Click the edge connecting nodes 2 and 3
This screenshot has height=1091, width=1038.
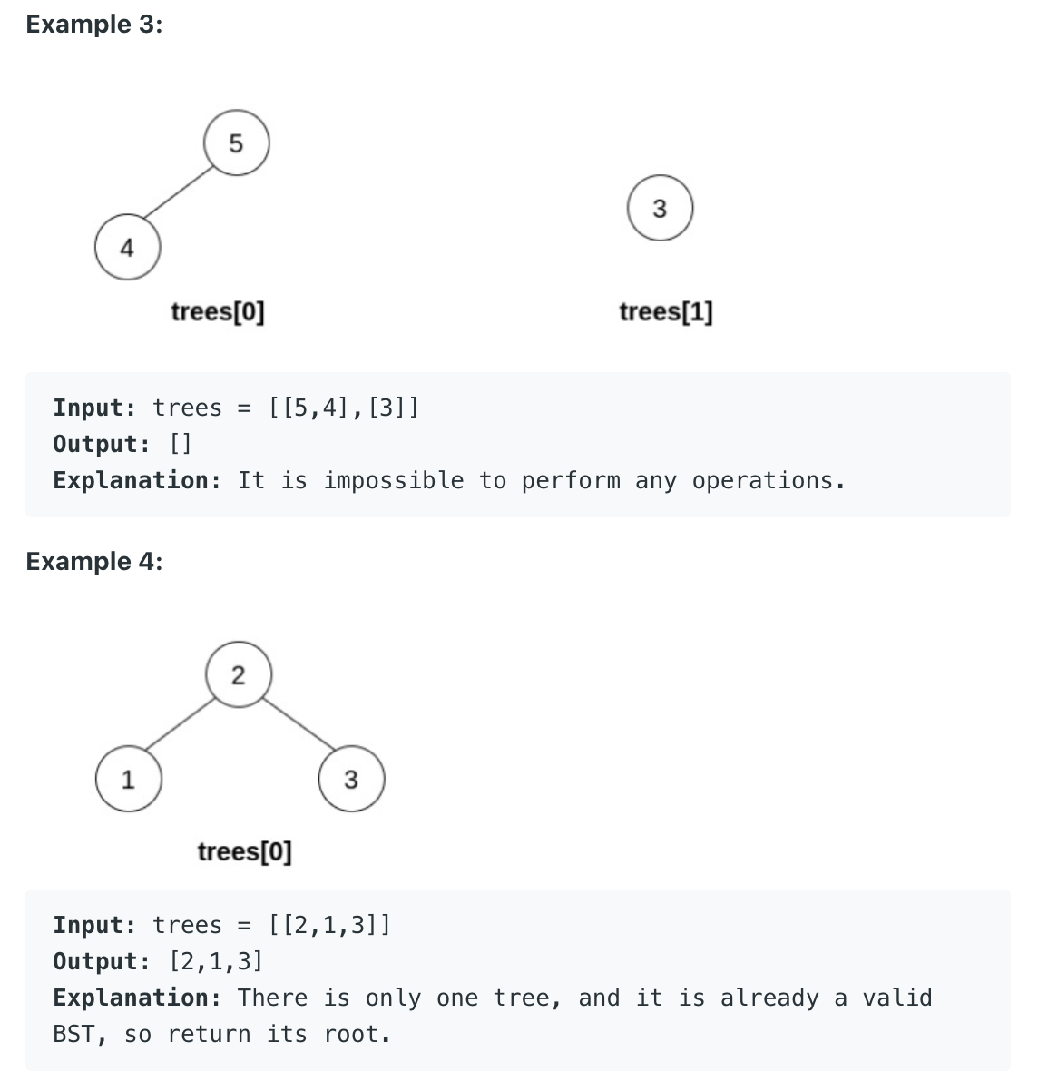coord(295,726)
